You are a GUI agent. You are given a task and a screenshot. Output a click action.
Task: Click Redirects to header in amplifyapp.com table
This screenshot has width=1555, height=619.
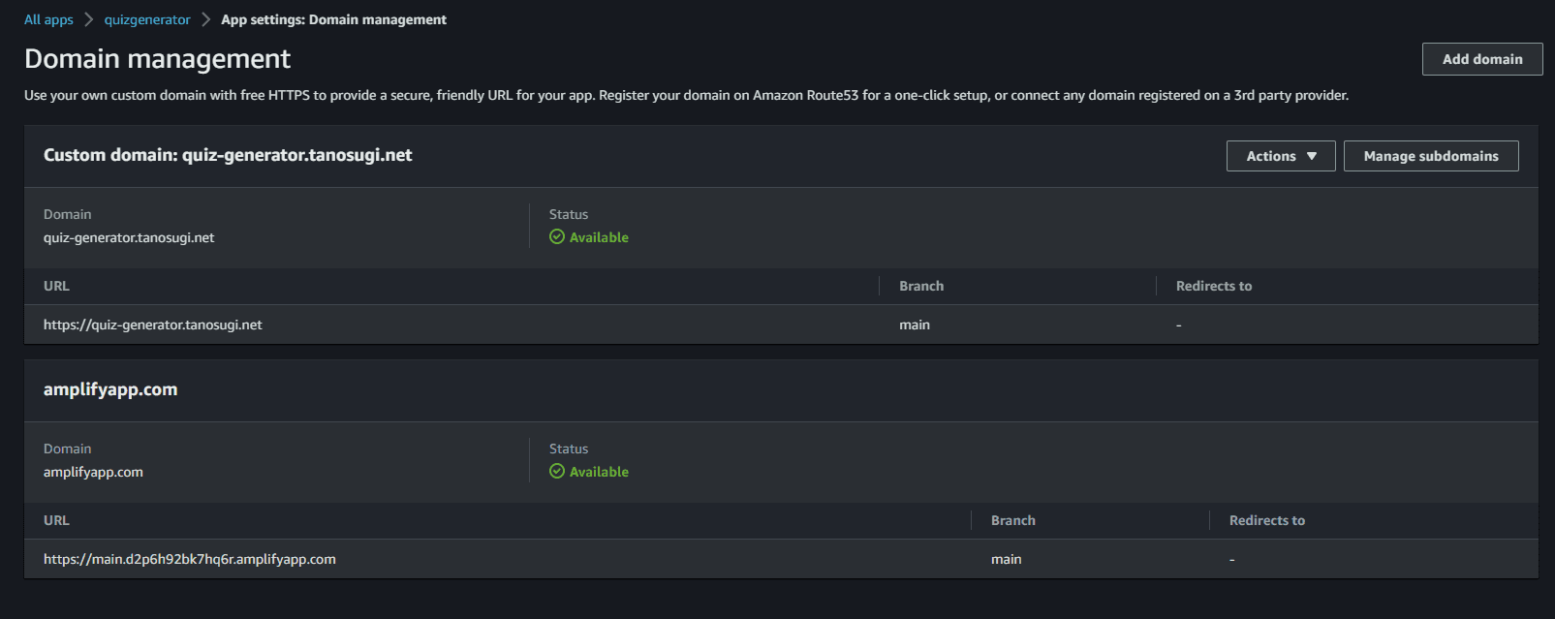(x=1266, y=520)
